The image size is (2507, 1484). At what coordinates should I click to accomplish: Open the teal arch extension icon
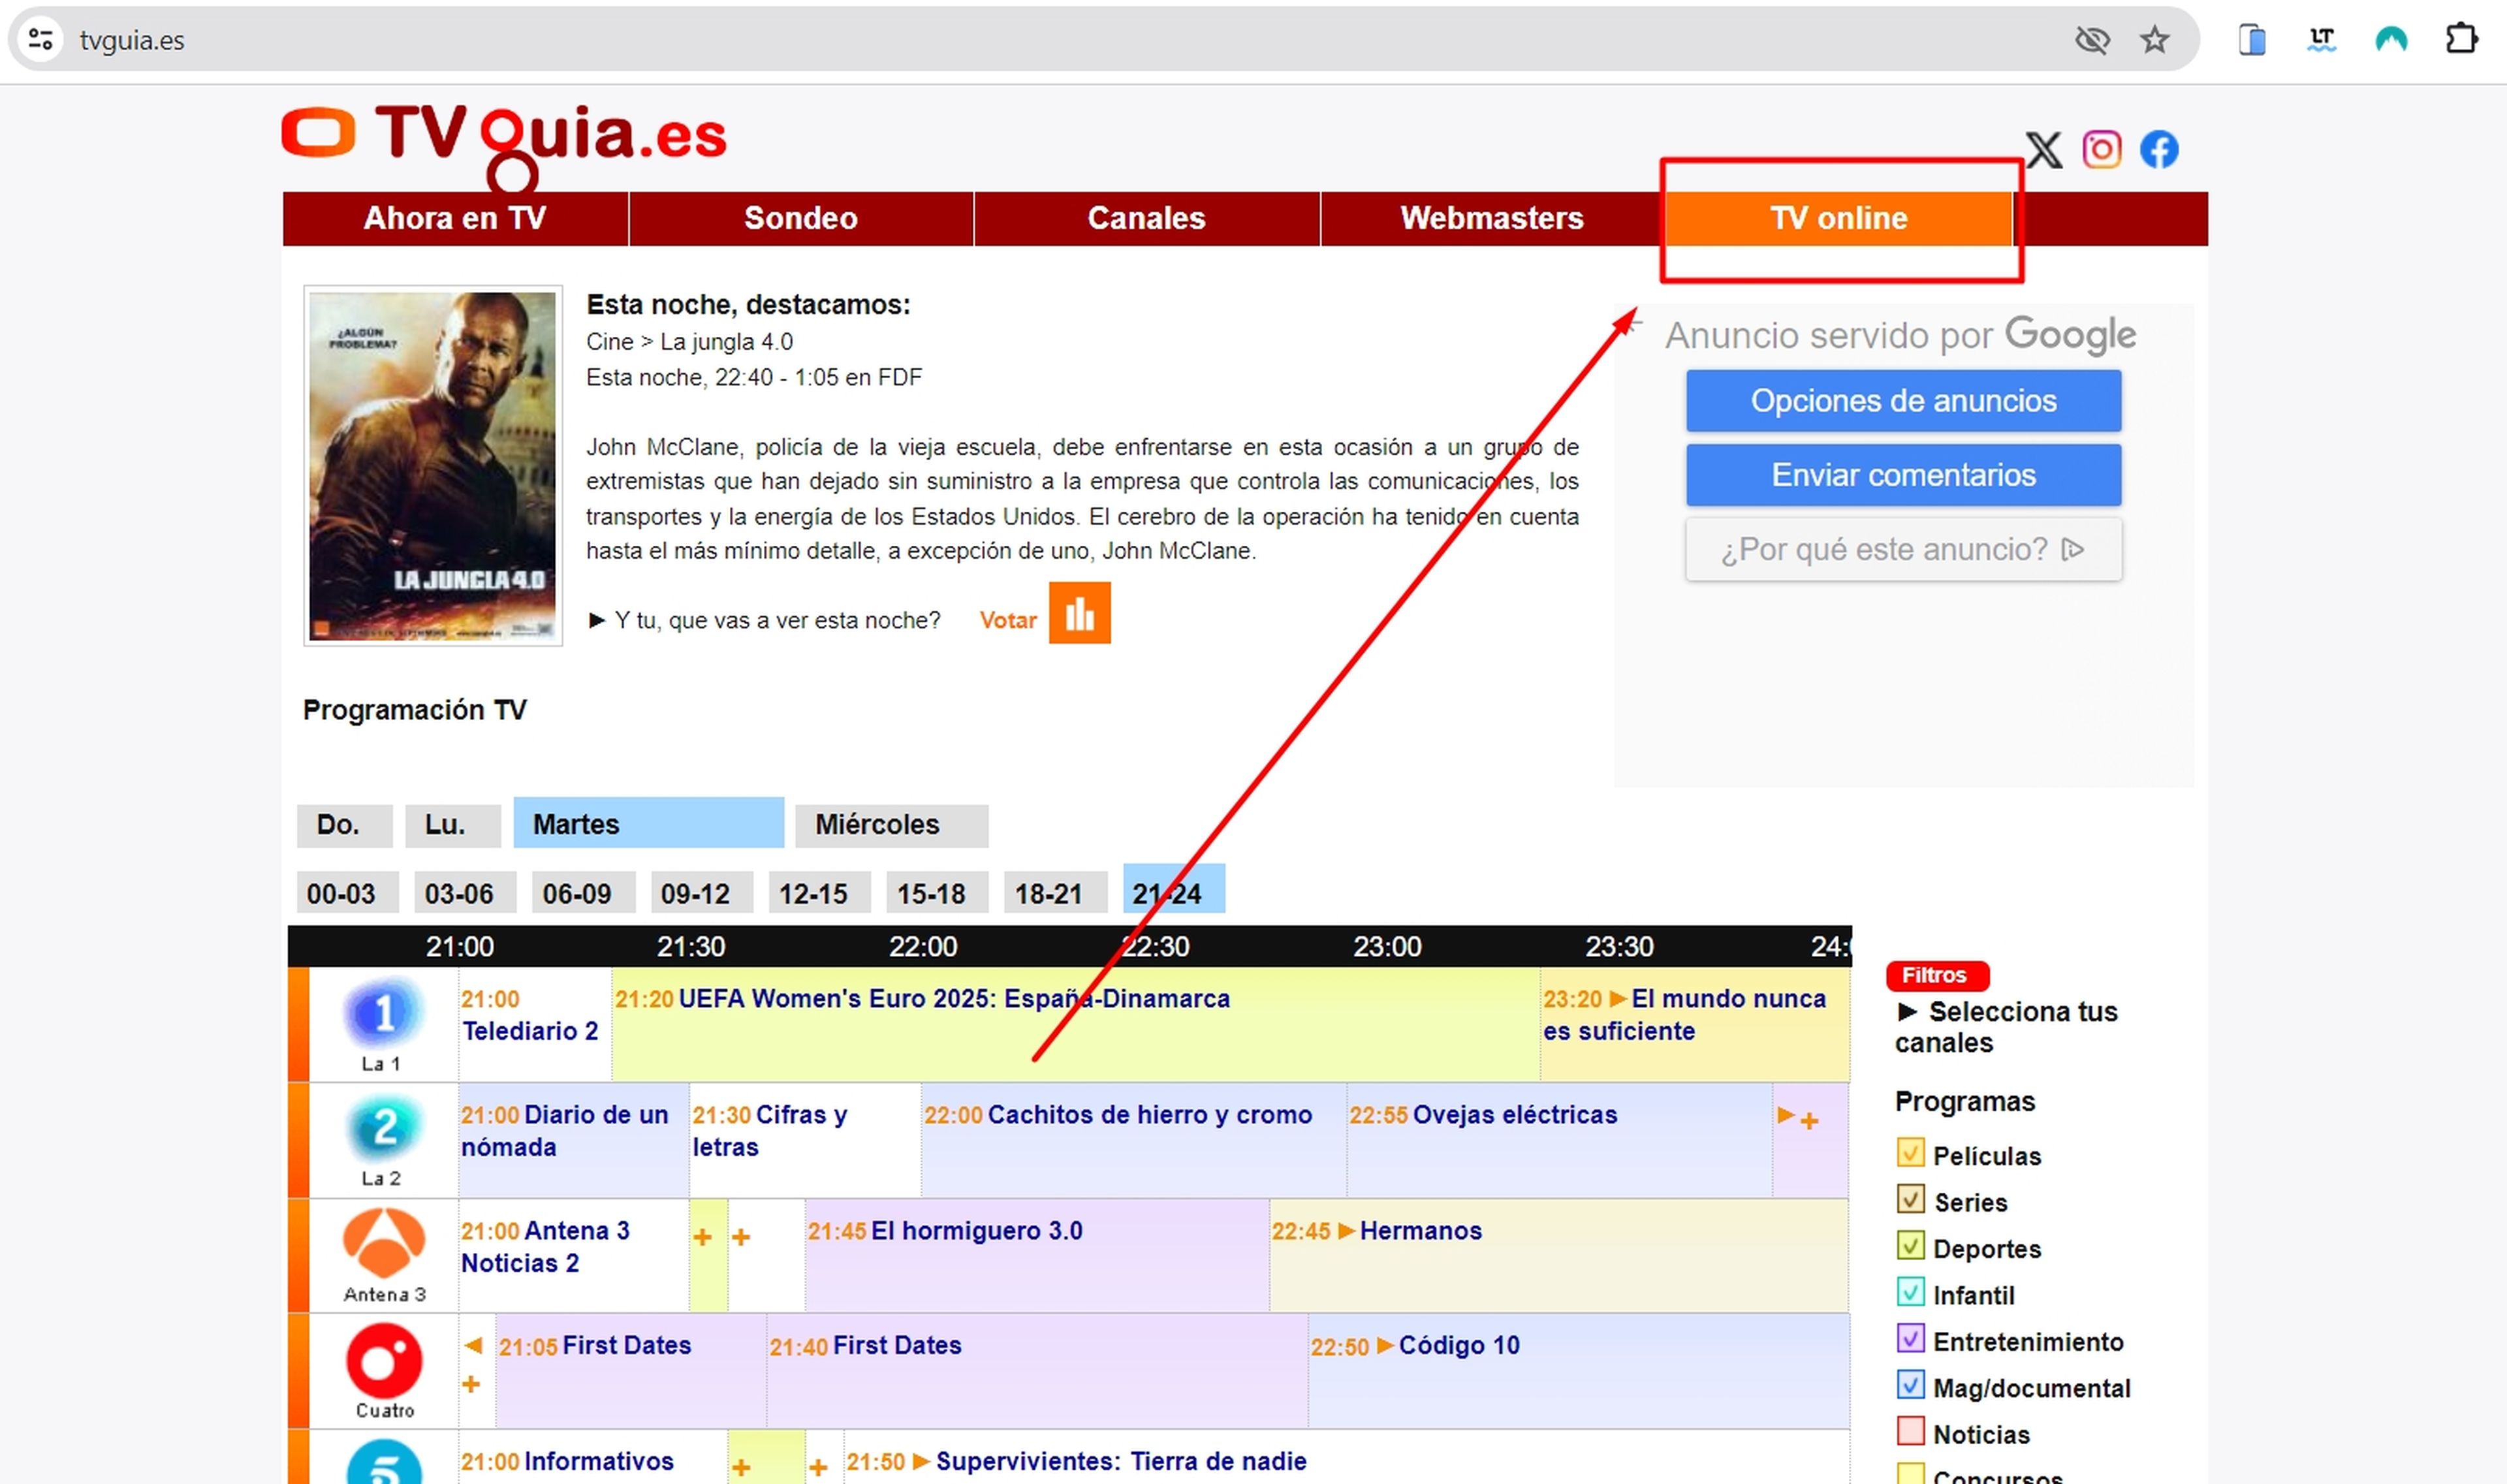point(2391,40)
